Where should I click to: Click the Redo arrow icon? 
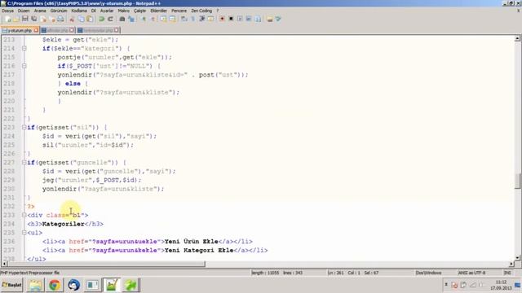coord(110,19)
